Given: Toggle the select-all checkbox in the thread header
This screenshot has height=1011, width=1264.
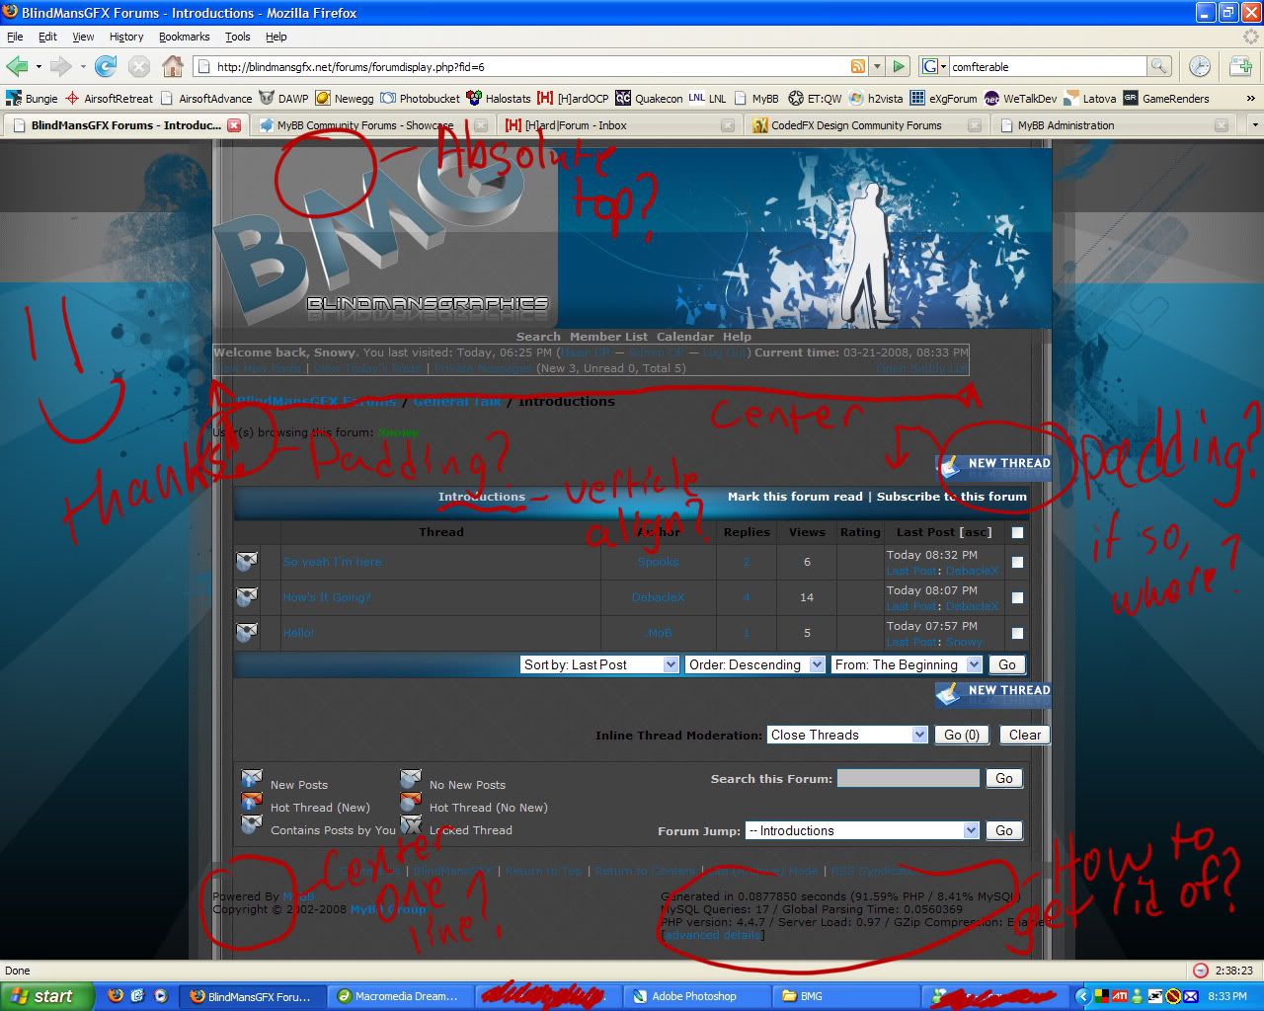Looking at the screenshot, I should click(1017, 532).
